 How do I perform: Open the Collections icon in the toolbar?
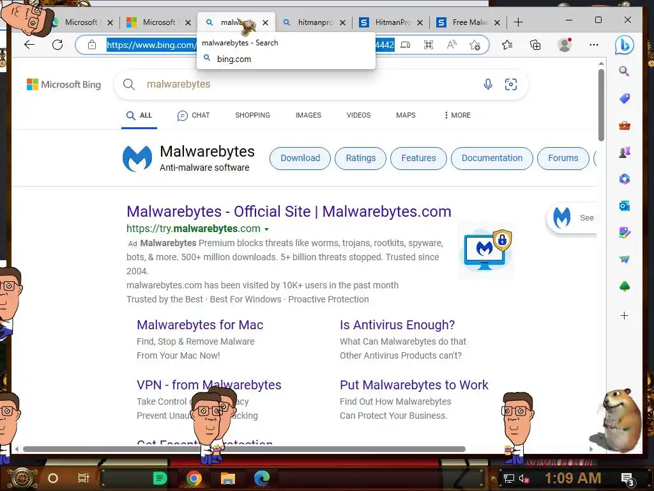(x=535, y=45)
